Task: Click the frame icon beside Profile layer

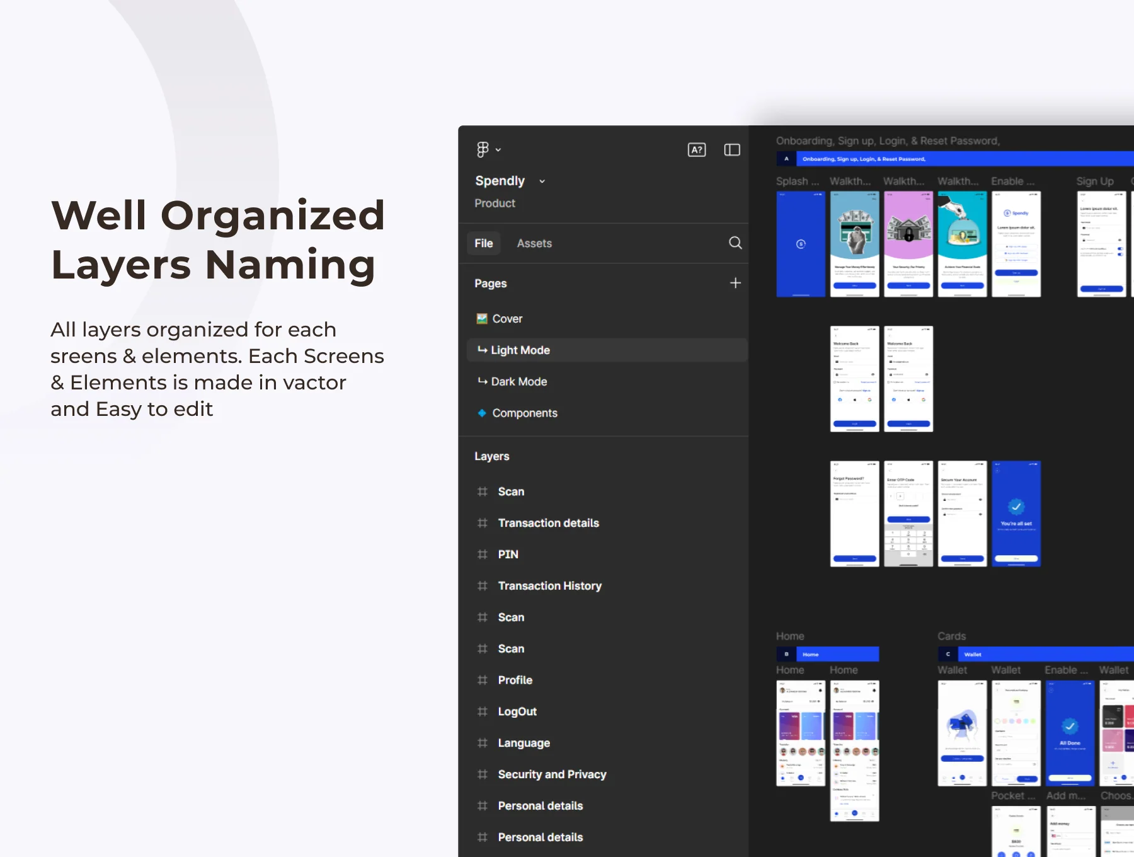Action: pyautogui.click(x=483, y=680)
